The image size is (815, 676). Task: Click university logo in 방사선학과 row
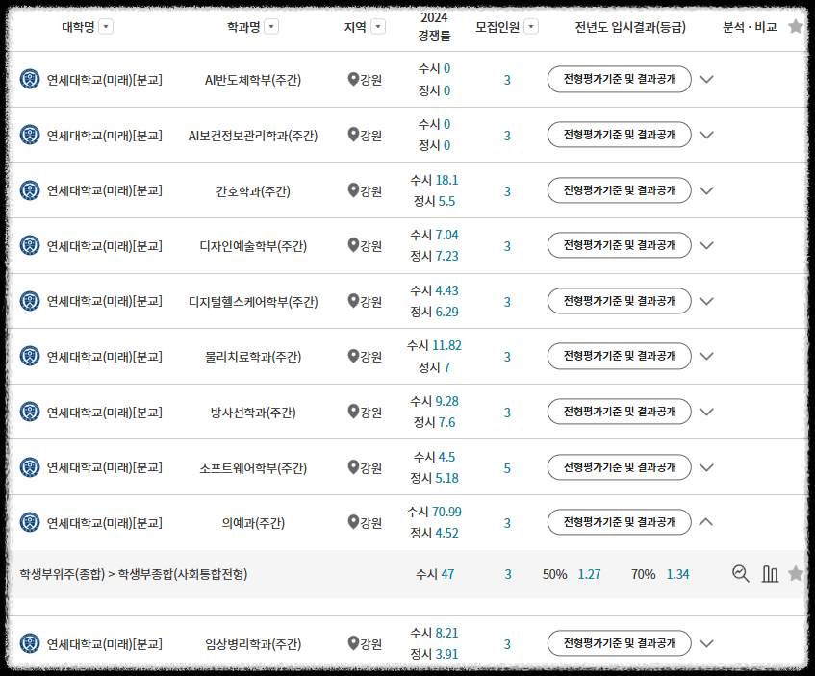click(30, 412)
